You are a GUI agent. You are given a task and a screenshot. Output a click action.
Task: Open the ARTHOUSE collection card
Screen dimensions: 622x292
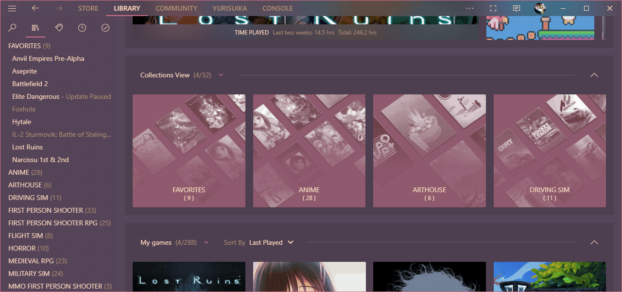click(430, 151)
